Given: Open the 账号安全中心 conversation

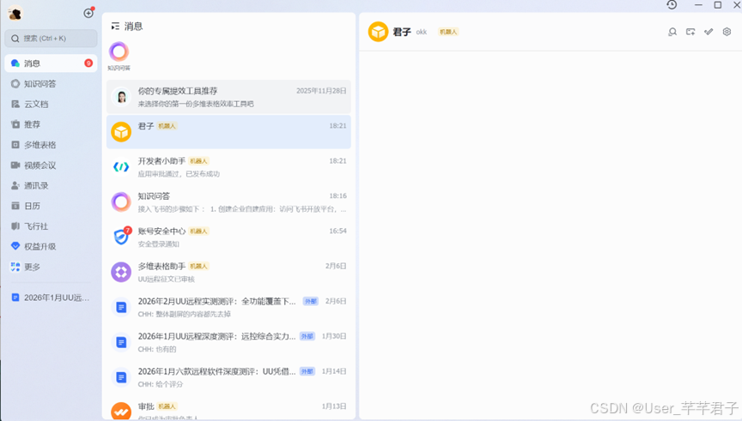Looking at the screenshot, I should tap(228, 237).
